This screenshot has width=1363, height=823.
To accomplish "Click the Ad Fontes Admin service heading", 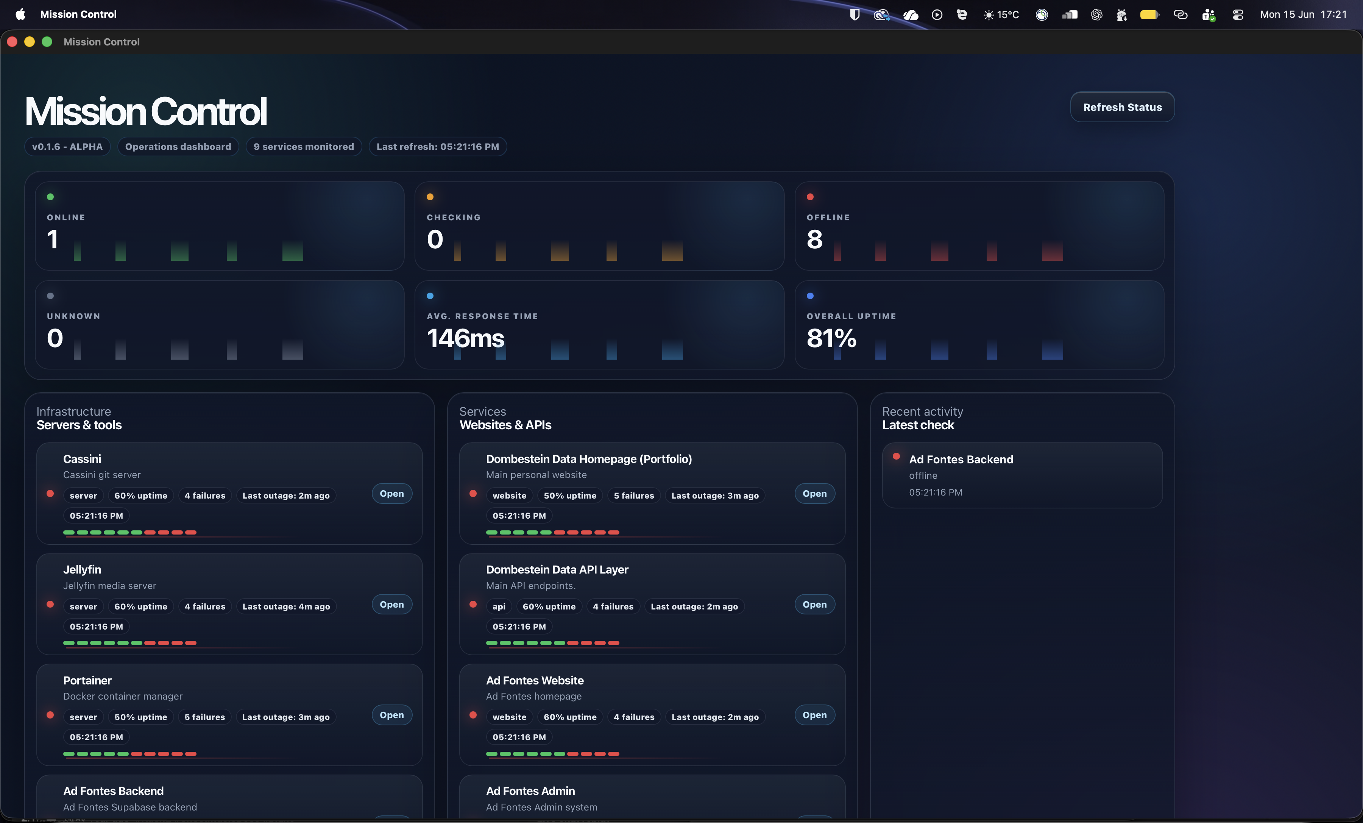I will (530, 791).
